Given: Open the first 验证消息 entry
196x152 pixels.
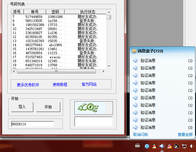Looking at the screenshot, I should point(163,61).
